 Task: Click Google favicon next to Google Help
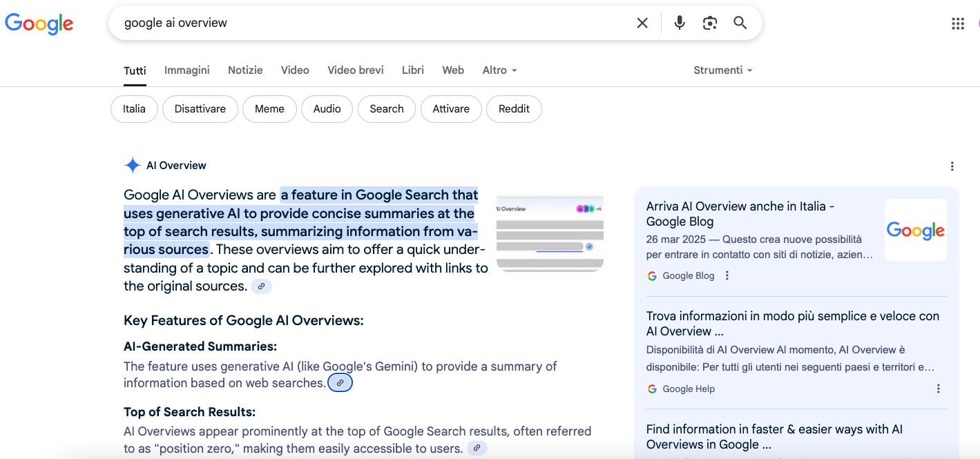point(652,389)
